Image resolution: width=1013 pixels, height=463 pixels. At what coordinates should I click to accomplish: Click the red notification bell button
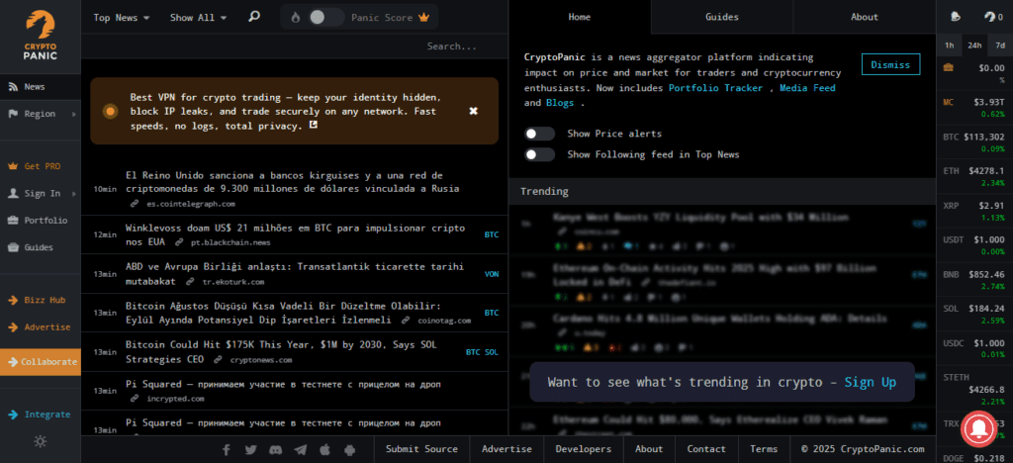pyautogui.click(x=980, y=426)
